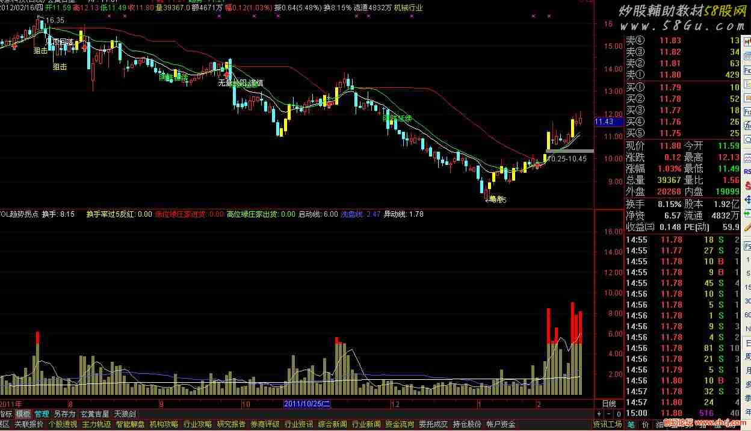The width and height of the screenshot is (751, 431).
Task: Switch to the 笔 tick tab
Action: click(x=632, y=424)
